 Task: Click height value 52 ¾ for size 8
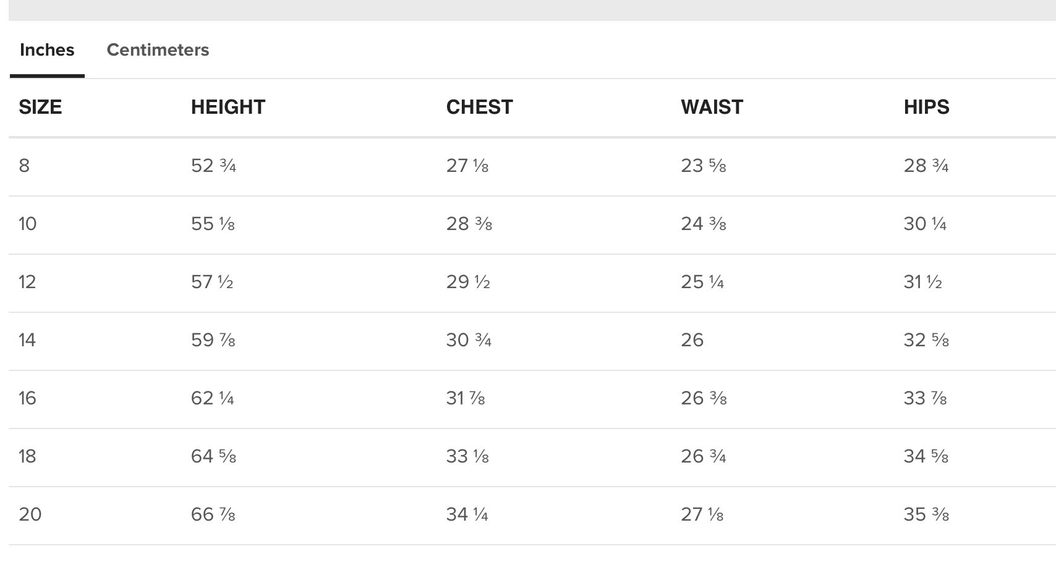213,166
